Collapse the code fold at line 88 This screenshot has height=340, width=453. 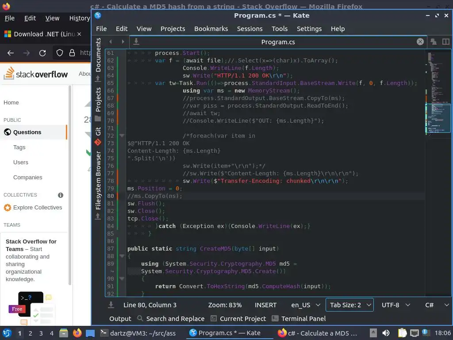click(122, 256)
